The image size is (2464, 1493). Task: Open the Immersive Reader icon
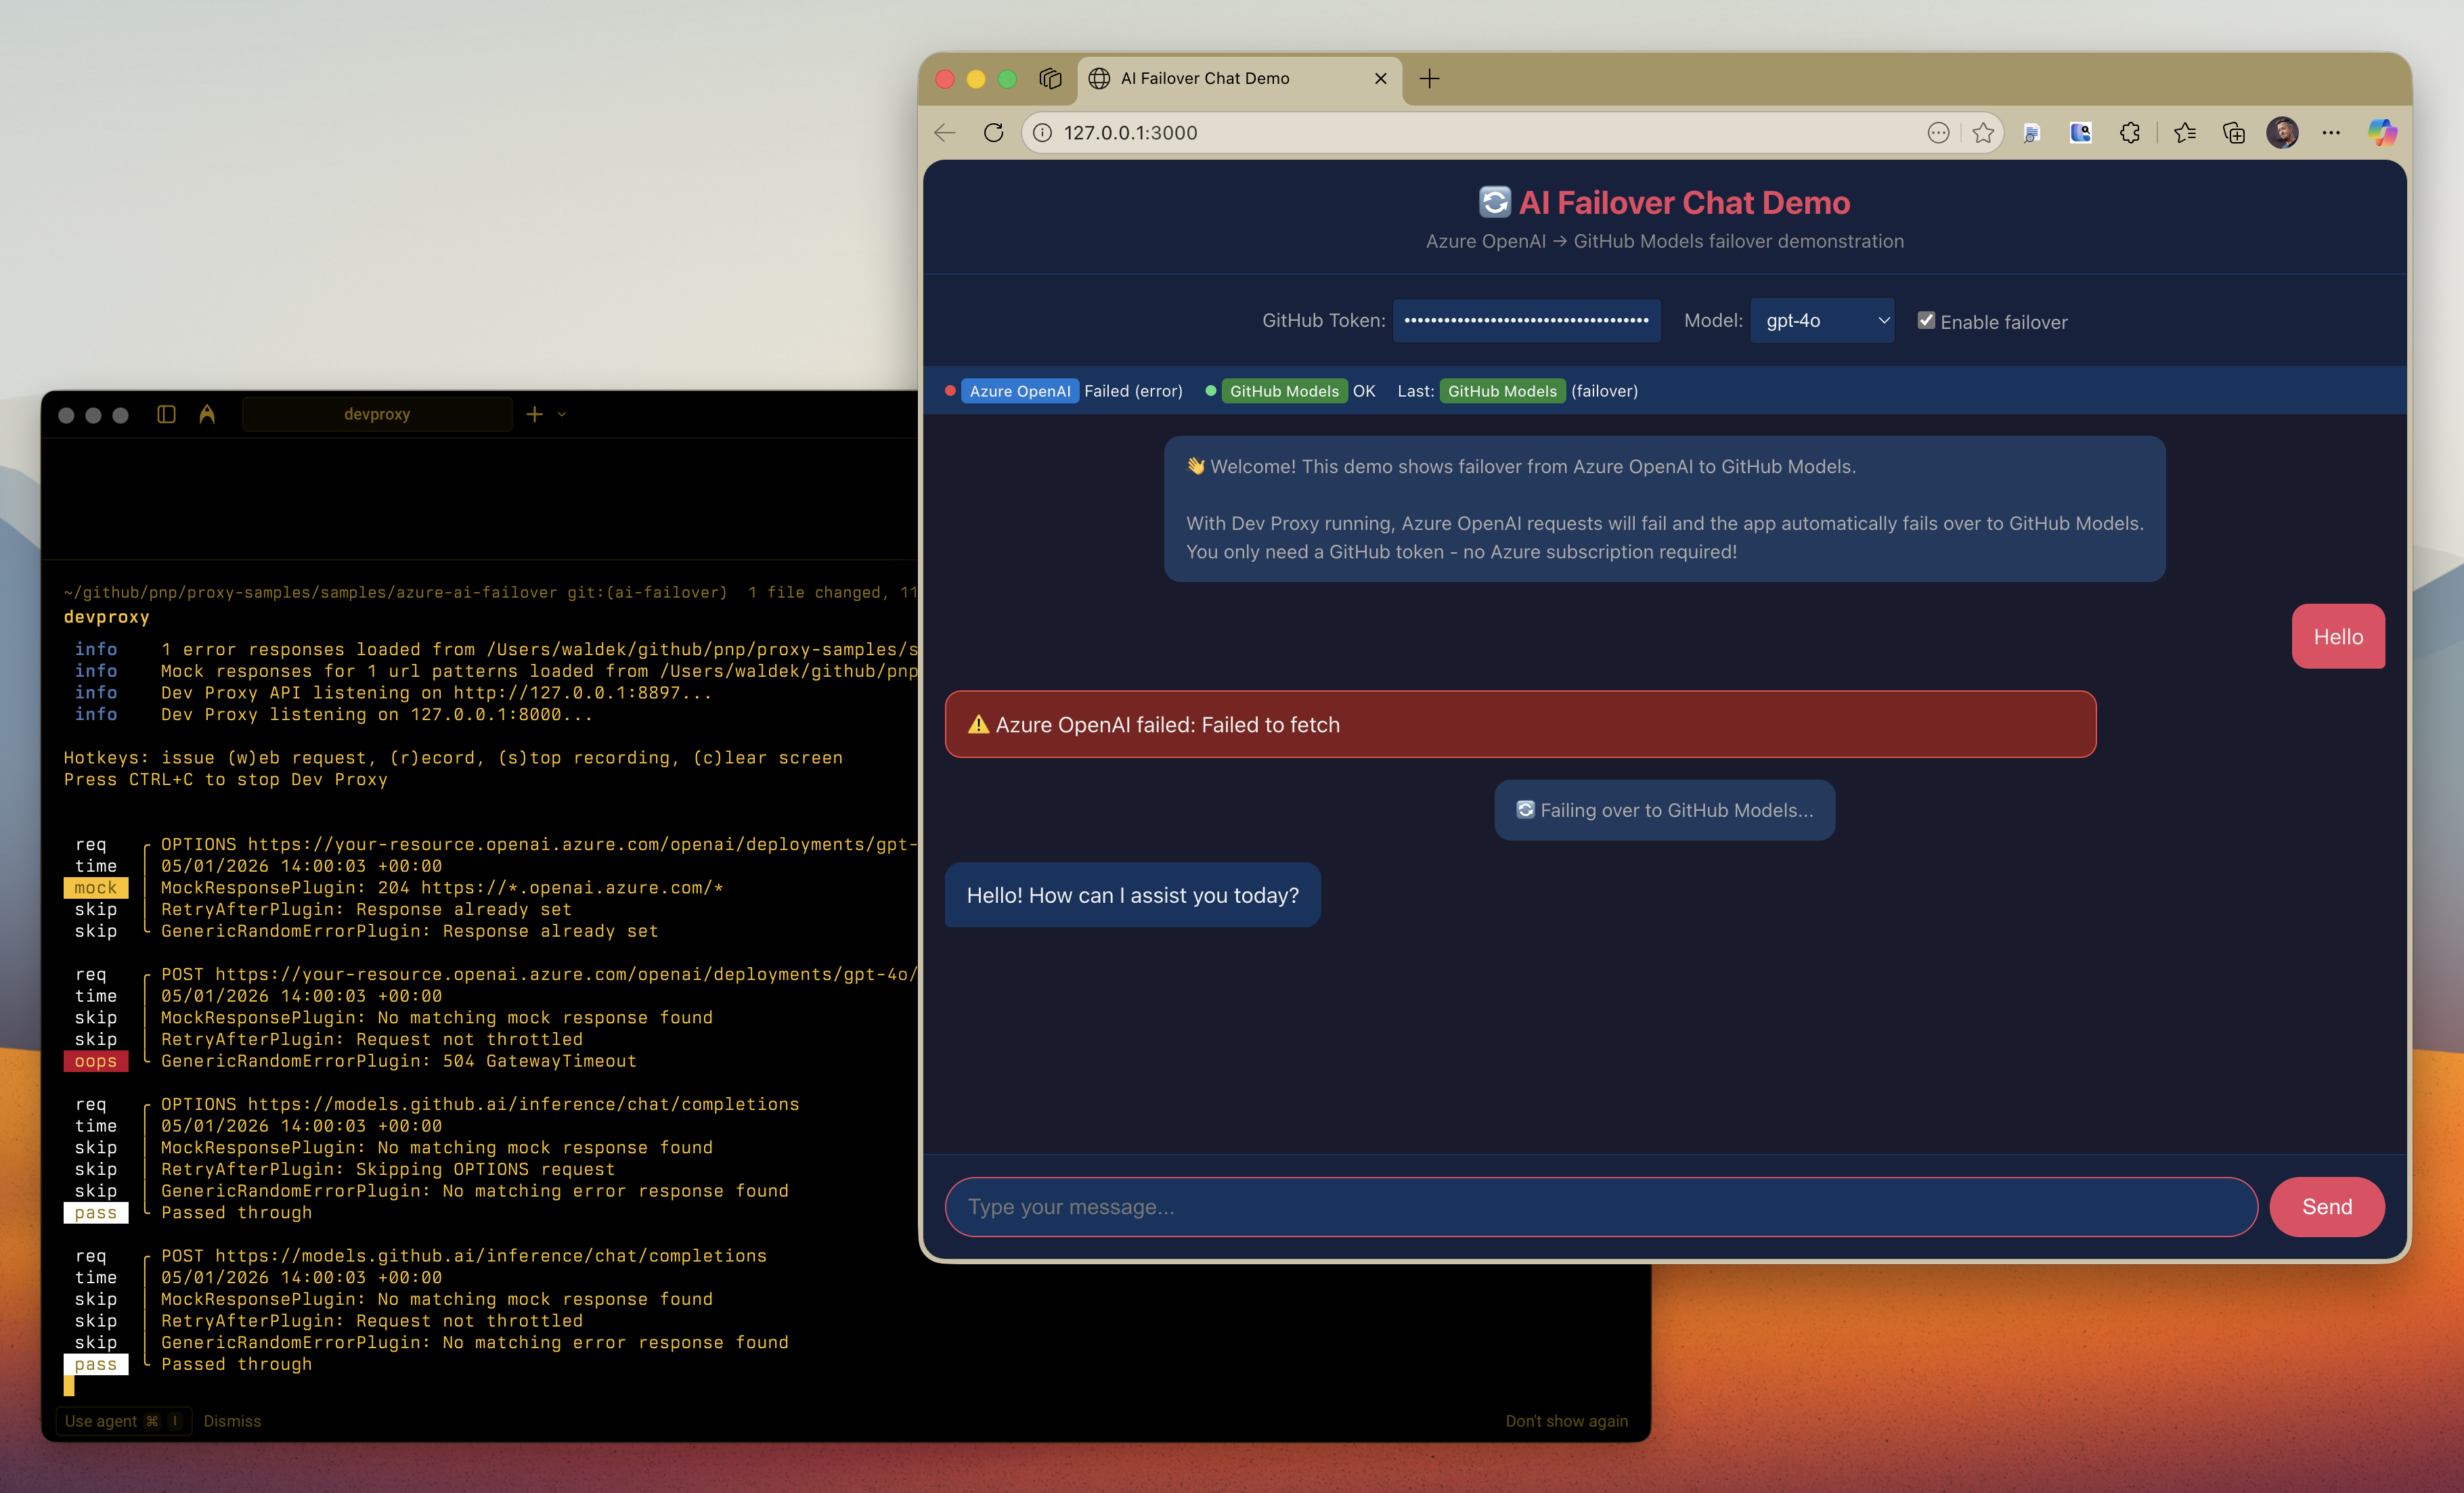tap(2031, 132)
